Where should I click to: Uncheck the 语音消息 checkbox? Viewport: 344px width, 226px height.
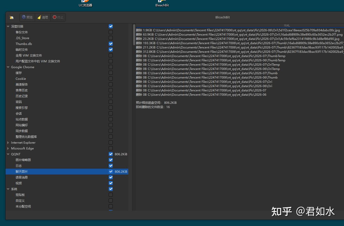click(111, 177)
